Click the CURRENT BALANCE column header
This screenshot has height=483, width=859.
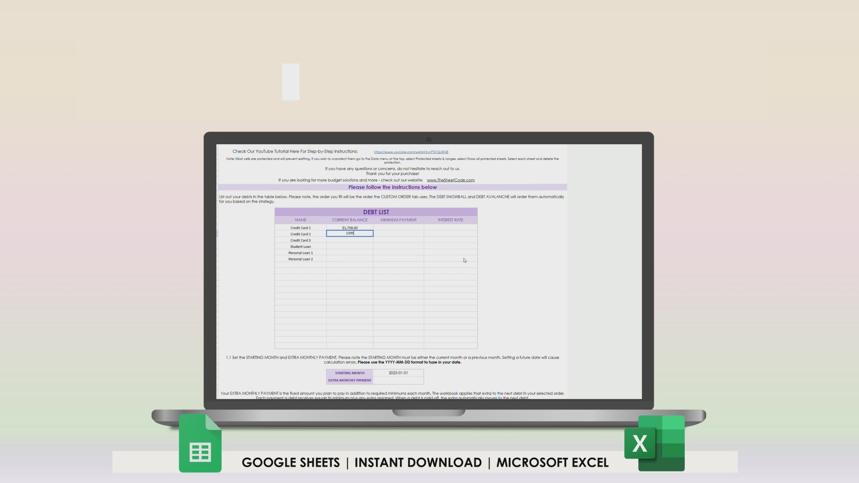point(349,220)
